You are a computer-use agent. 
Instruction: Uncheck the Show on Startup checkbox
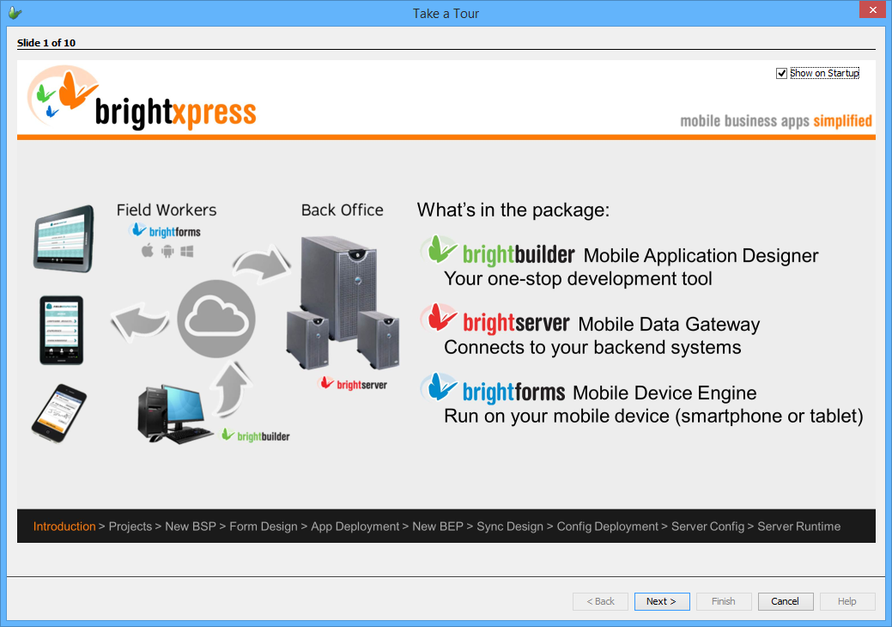781,73
